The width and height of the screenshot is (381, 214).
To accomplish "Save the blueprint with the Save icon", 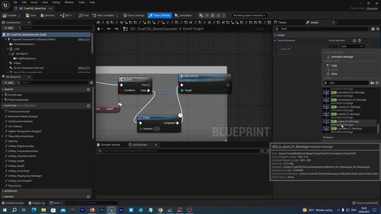I will point(31,15).
